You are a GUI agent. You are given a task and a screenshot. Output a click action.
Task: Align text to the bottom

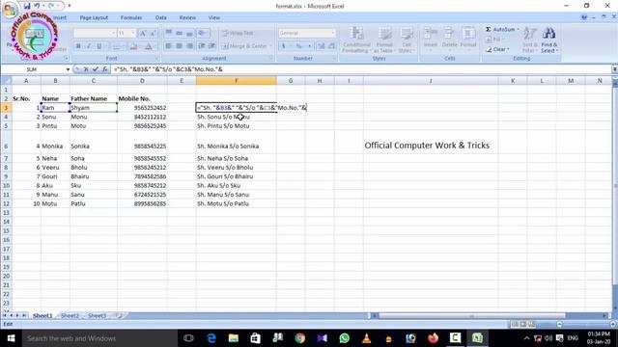[x=189, y=33]
